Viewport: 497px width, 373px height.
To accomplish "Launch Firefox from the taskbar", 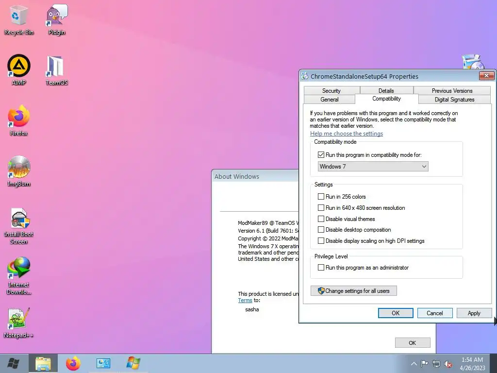I will click(x=73, y=363).
